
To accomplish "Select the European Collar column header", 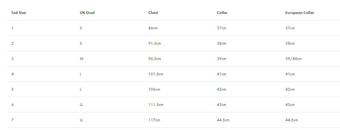I will [300, 12].
